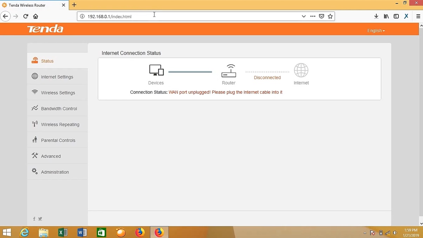Bookmark this page with star icon

330,16
